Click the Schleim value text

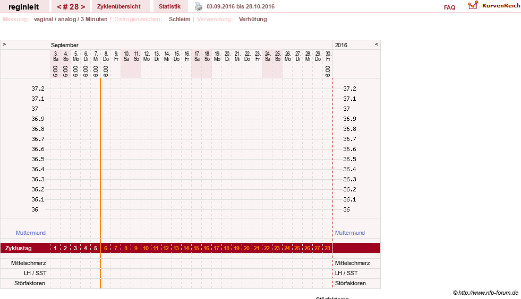180,19
